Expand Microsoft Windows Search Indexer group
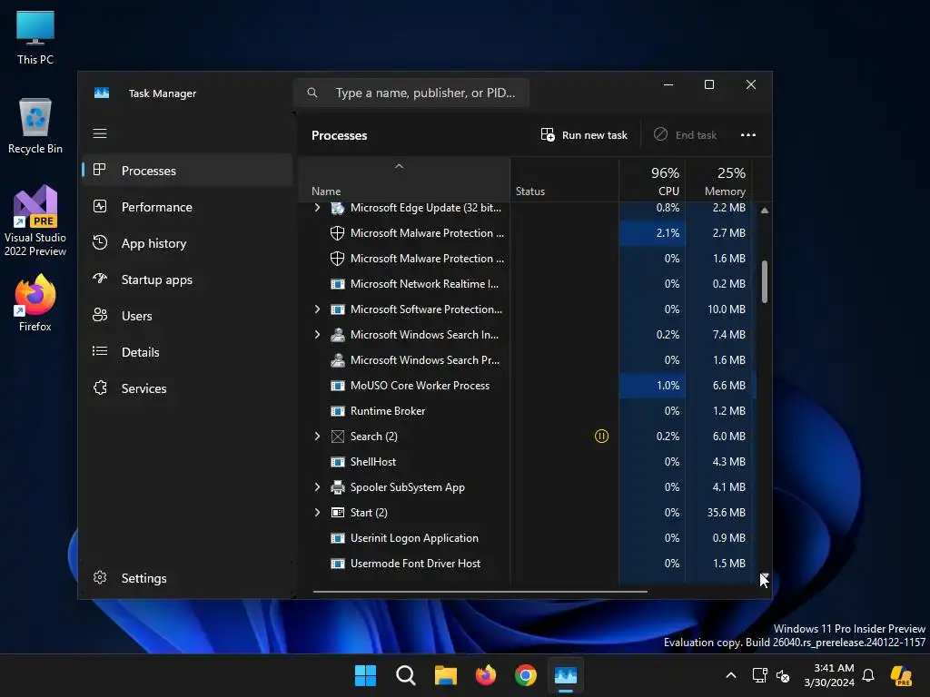The width and height of the screenshot is (930, 697). pyautogui.click(x=317, y=335)
